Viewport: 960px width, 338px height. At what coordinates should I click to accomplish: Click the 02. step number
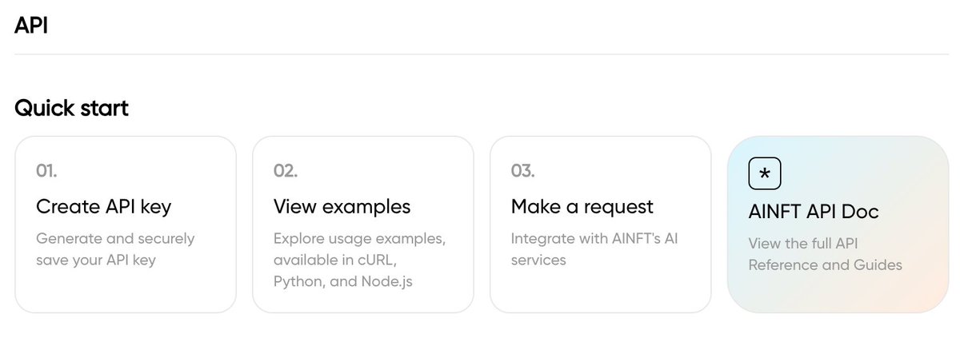(x=285, y=170)
